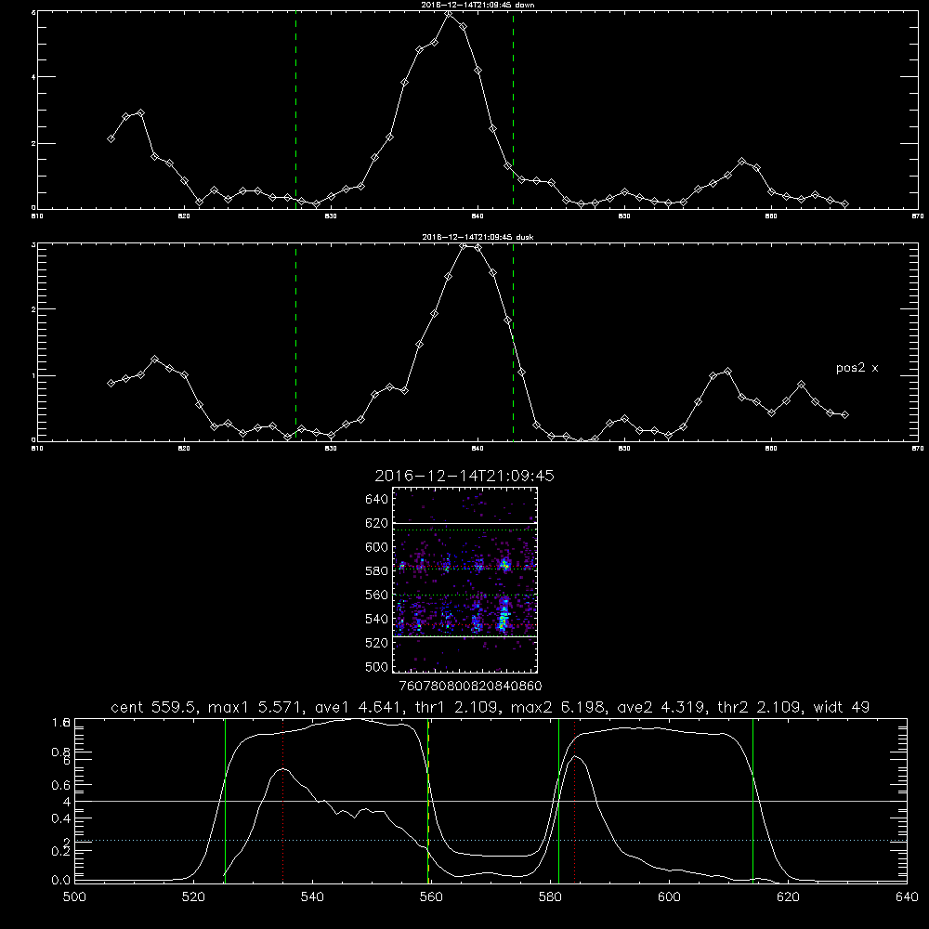The width and height of the screenshot is (929, 929).
Task: Open the colored spectrogram image
Action: [465, 580]
